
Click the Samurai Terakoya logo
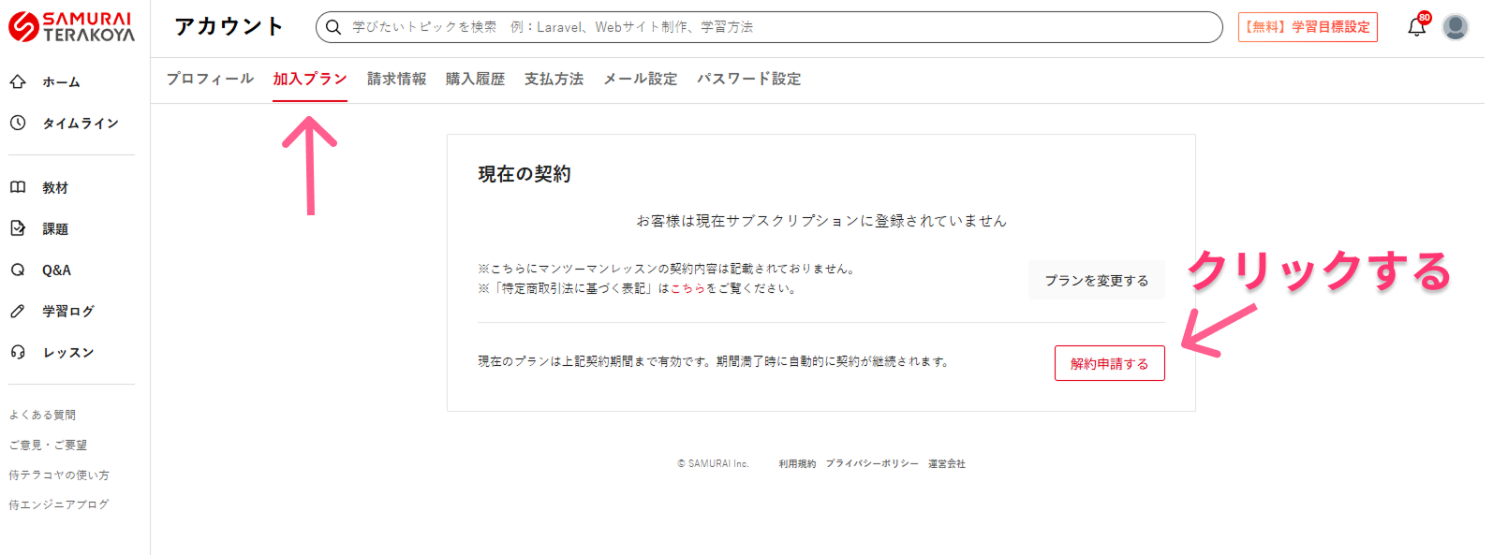coord(72,27)
